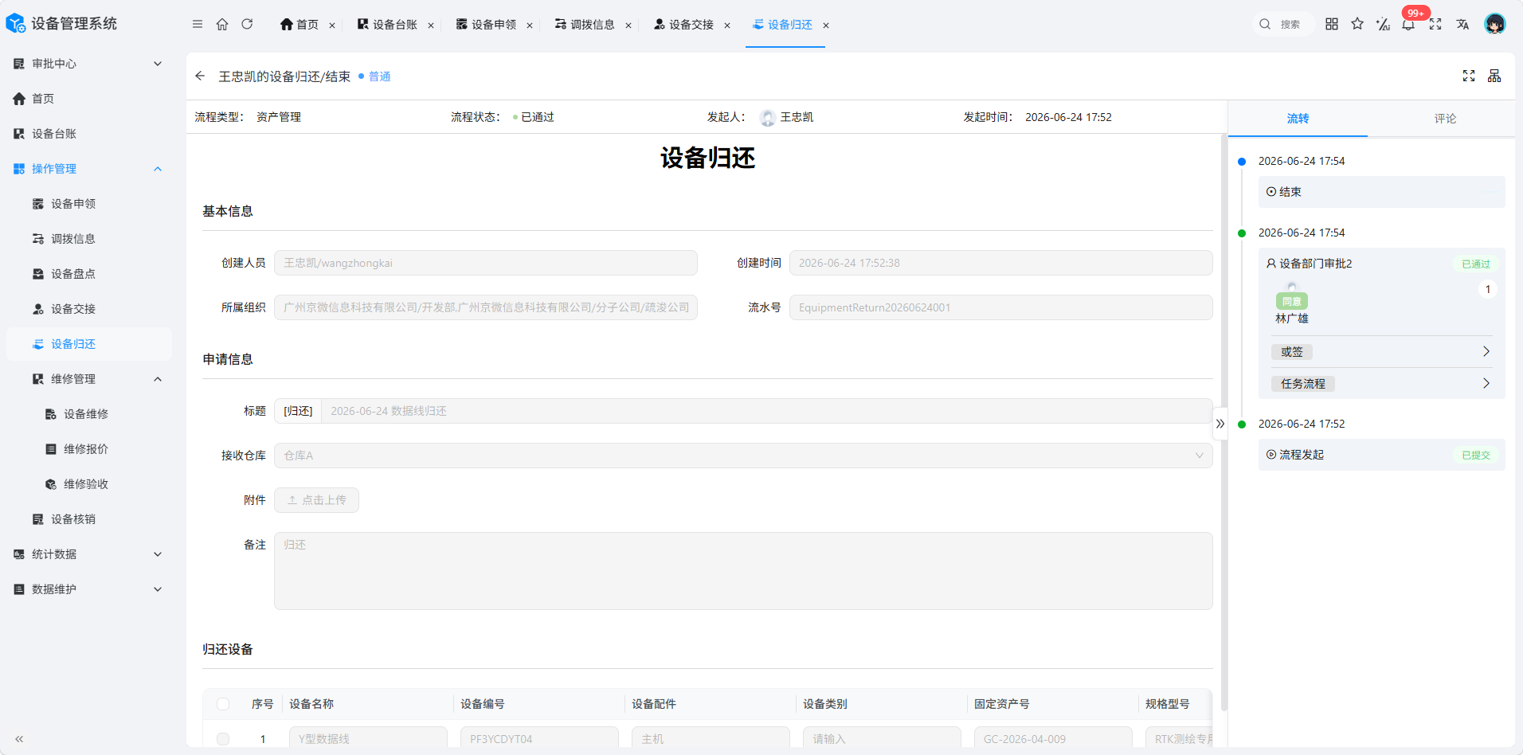Close the 设备归还 tab
This screenshot has width=1523, height=755.
826,25
